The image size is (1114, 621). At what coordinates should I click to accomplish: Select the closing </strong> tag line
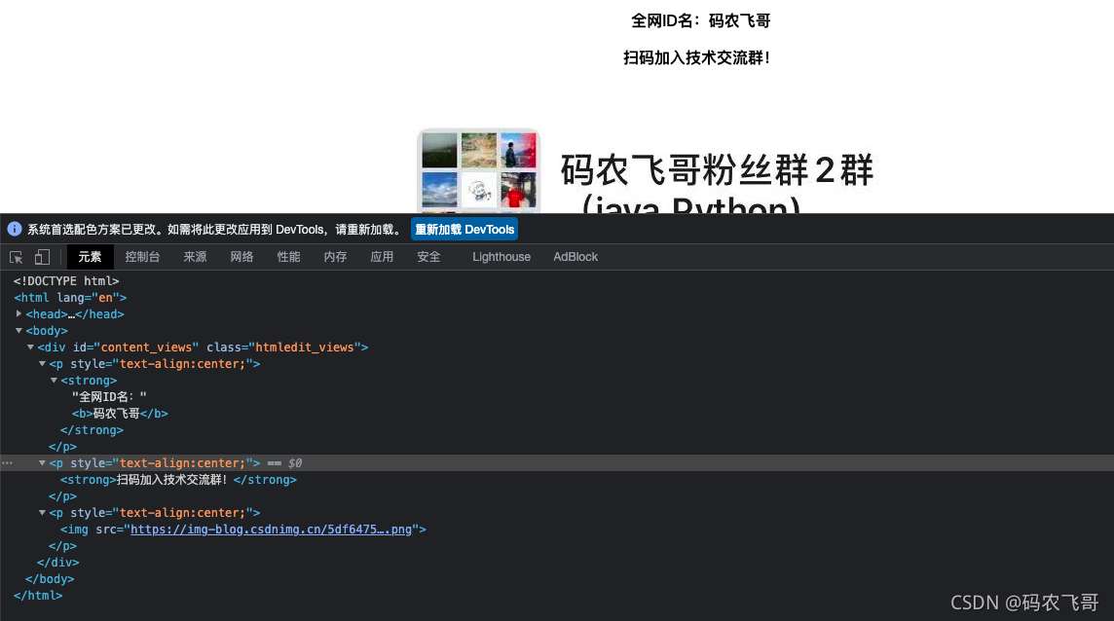tap(92, 430)
